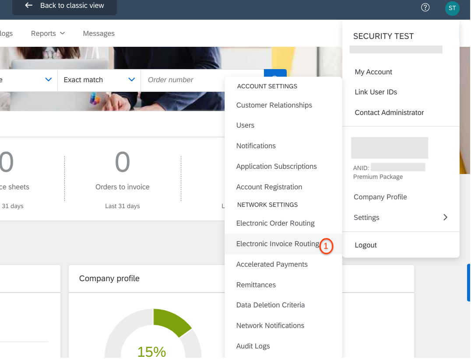
Task: Click the 15% company profile chart
Action: click(x=153, y=333)
